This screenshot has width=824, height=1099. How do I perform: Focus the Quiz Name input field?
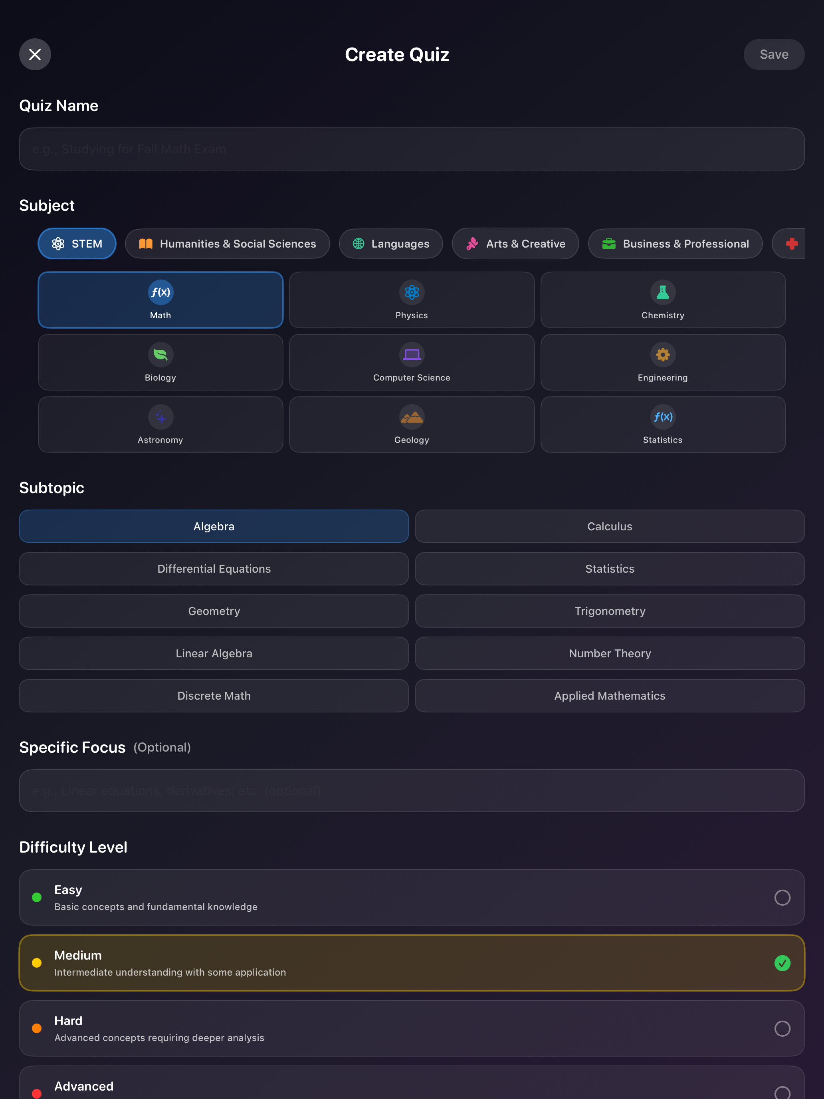pos(412,149)
